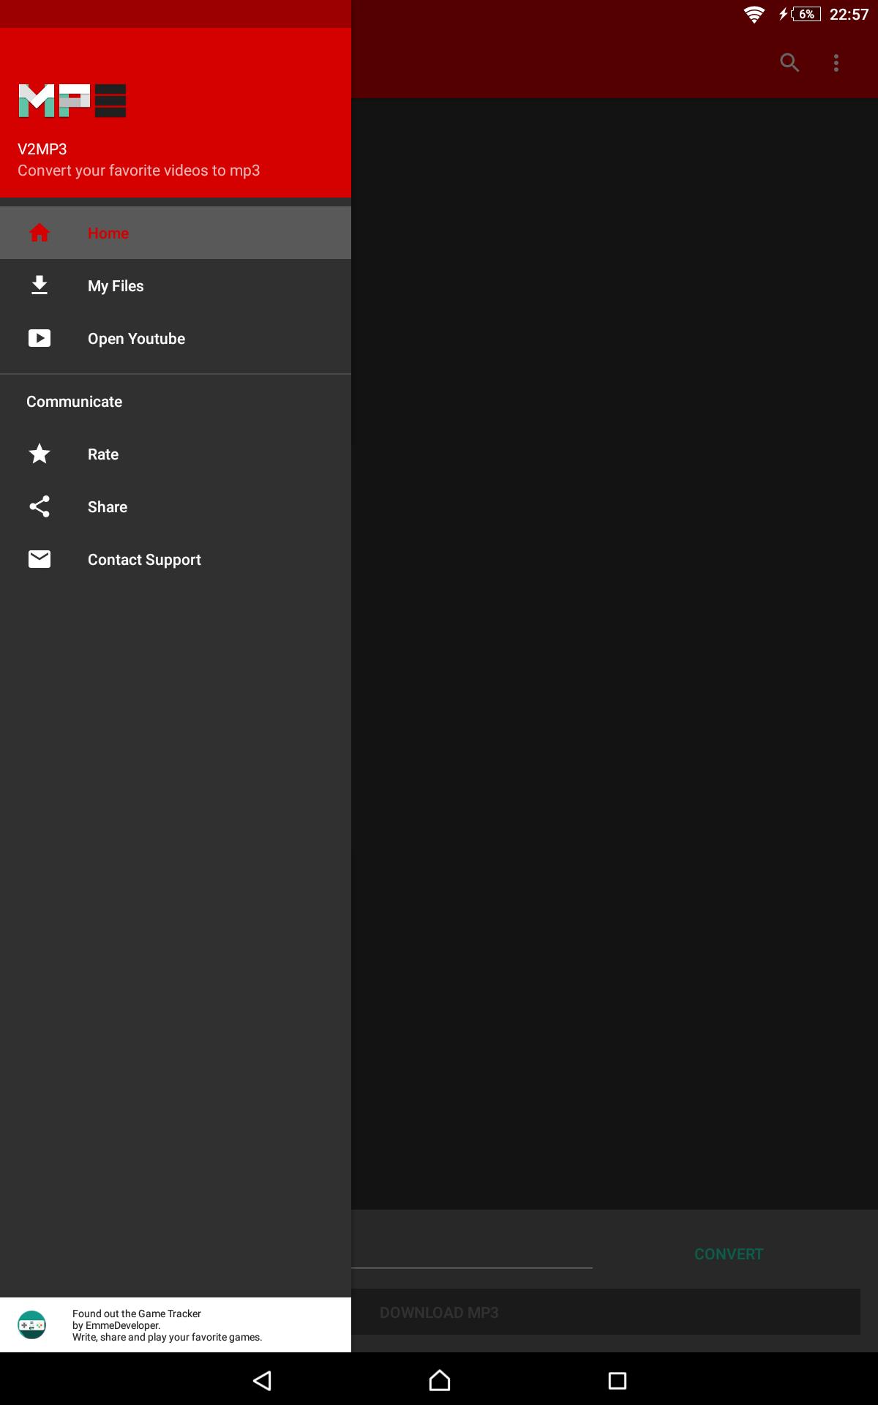878x1405 pixels.
Task: Open Contact Support from drawer
Action: click(x=176, y=559)
